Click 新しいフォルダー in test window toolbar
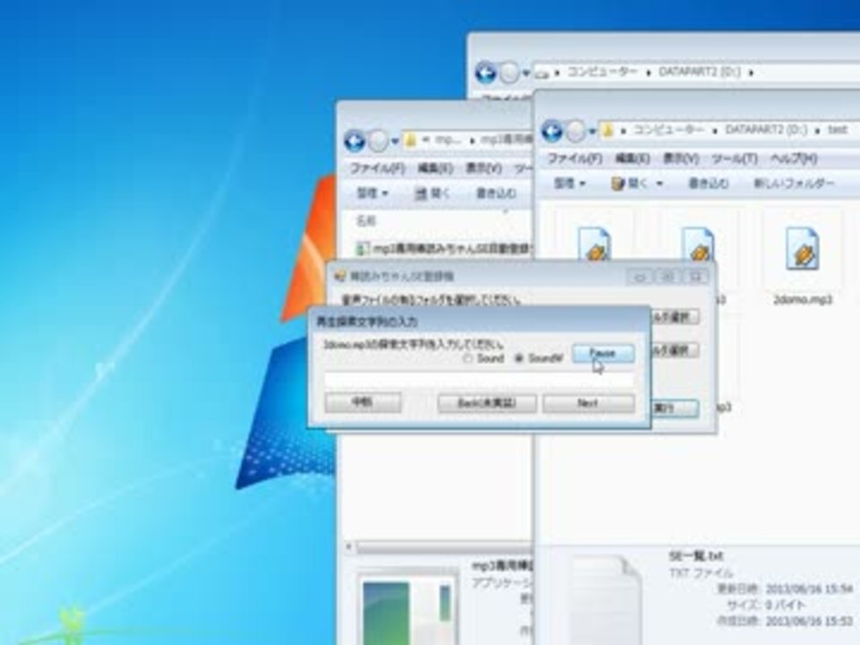Screen dimensions: 860x645 [x=794, y=183]
